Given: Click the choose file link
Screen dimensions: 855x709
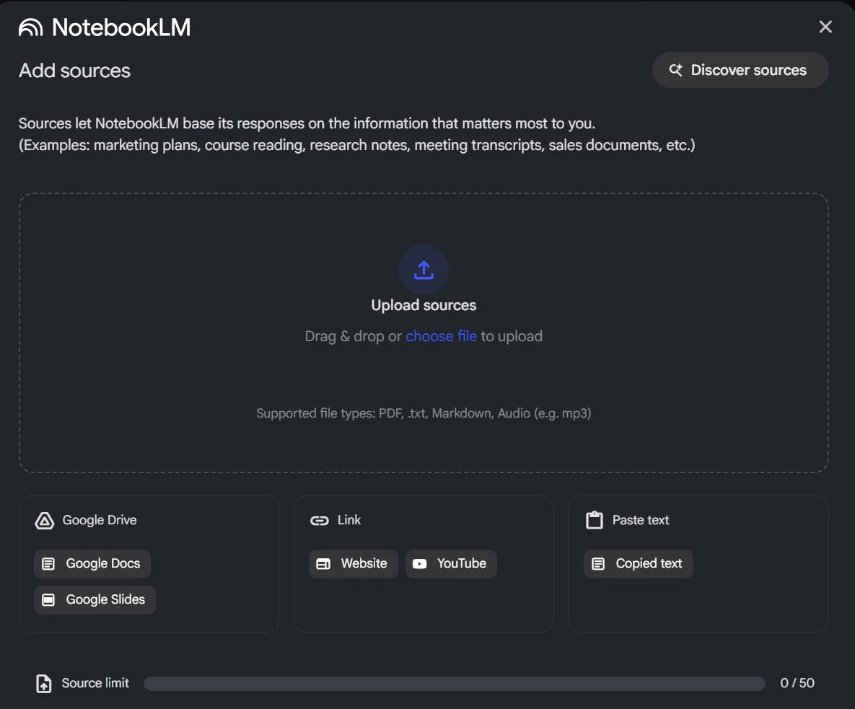Looking at the screenshot, I should pyautogui.click(x=441, y=336).
